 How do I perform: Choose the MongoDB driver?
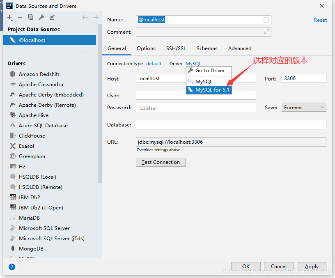(31, 248)
